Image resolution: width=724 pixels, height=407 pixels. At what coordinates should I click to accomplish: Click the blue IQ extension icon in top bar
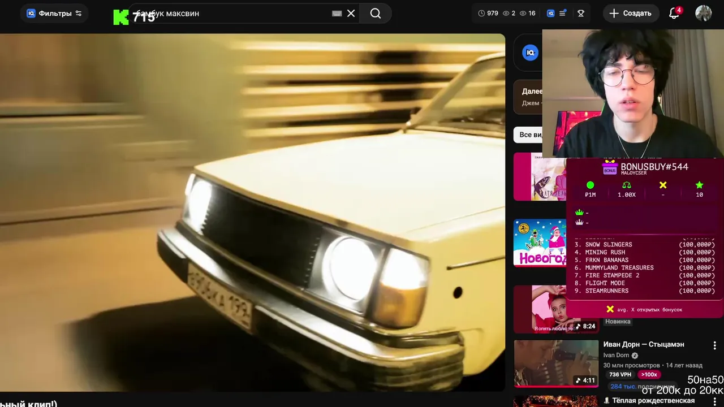(x=550, y=13)
